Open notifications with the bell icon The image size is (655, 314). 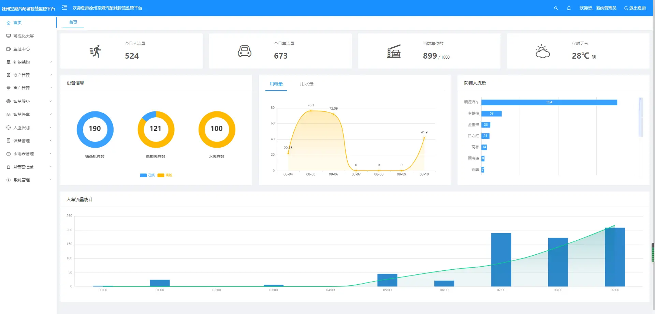click(x=569, y=8)
